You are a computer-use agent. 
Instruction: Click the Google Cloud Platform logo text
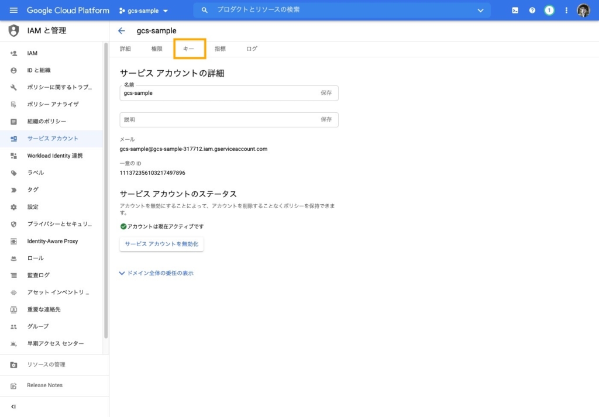point(68,11)
